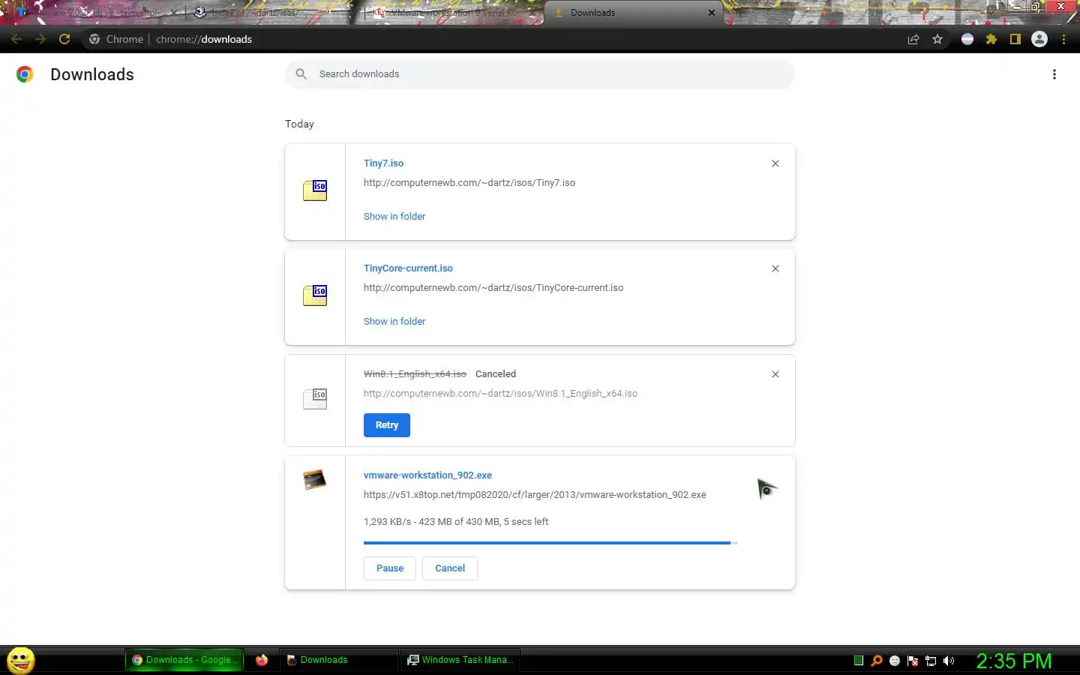Retry the canceled Win8.1 ISO download
Viewport: 1080px width, 675px height.
(x=387, y=424)
